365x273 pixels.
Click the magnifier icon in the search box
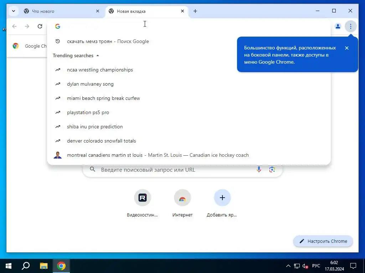(92, 169)
